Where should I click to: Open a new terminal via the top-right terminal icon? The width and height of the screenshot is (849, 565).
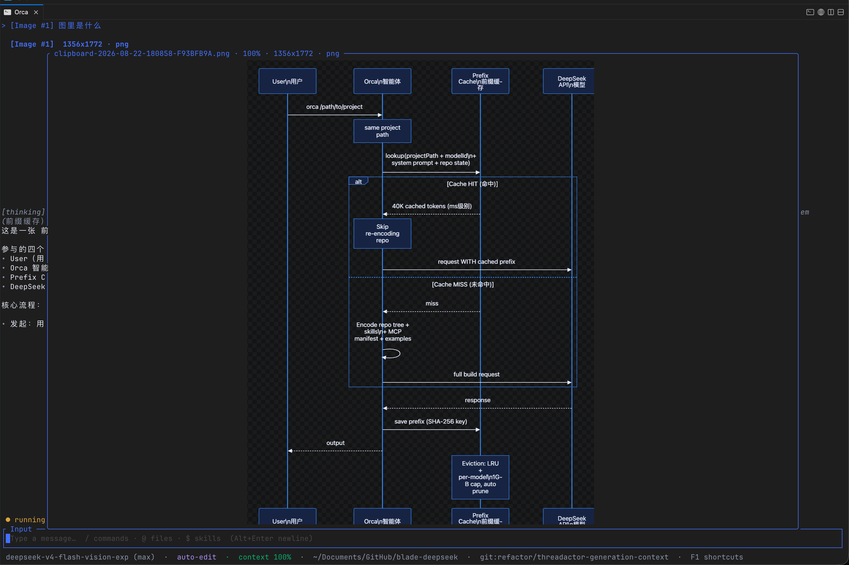[x=810, y=12]
